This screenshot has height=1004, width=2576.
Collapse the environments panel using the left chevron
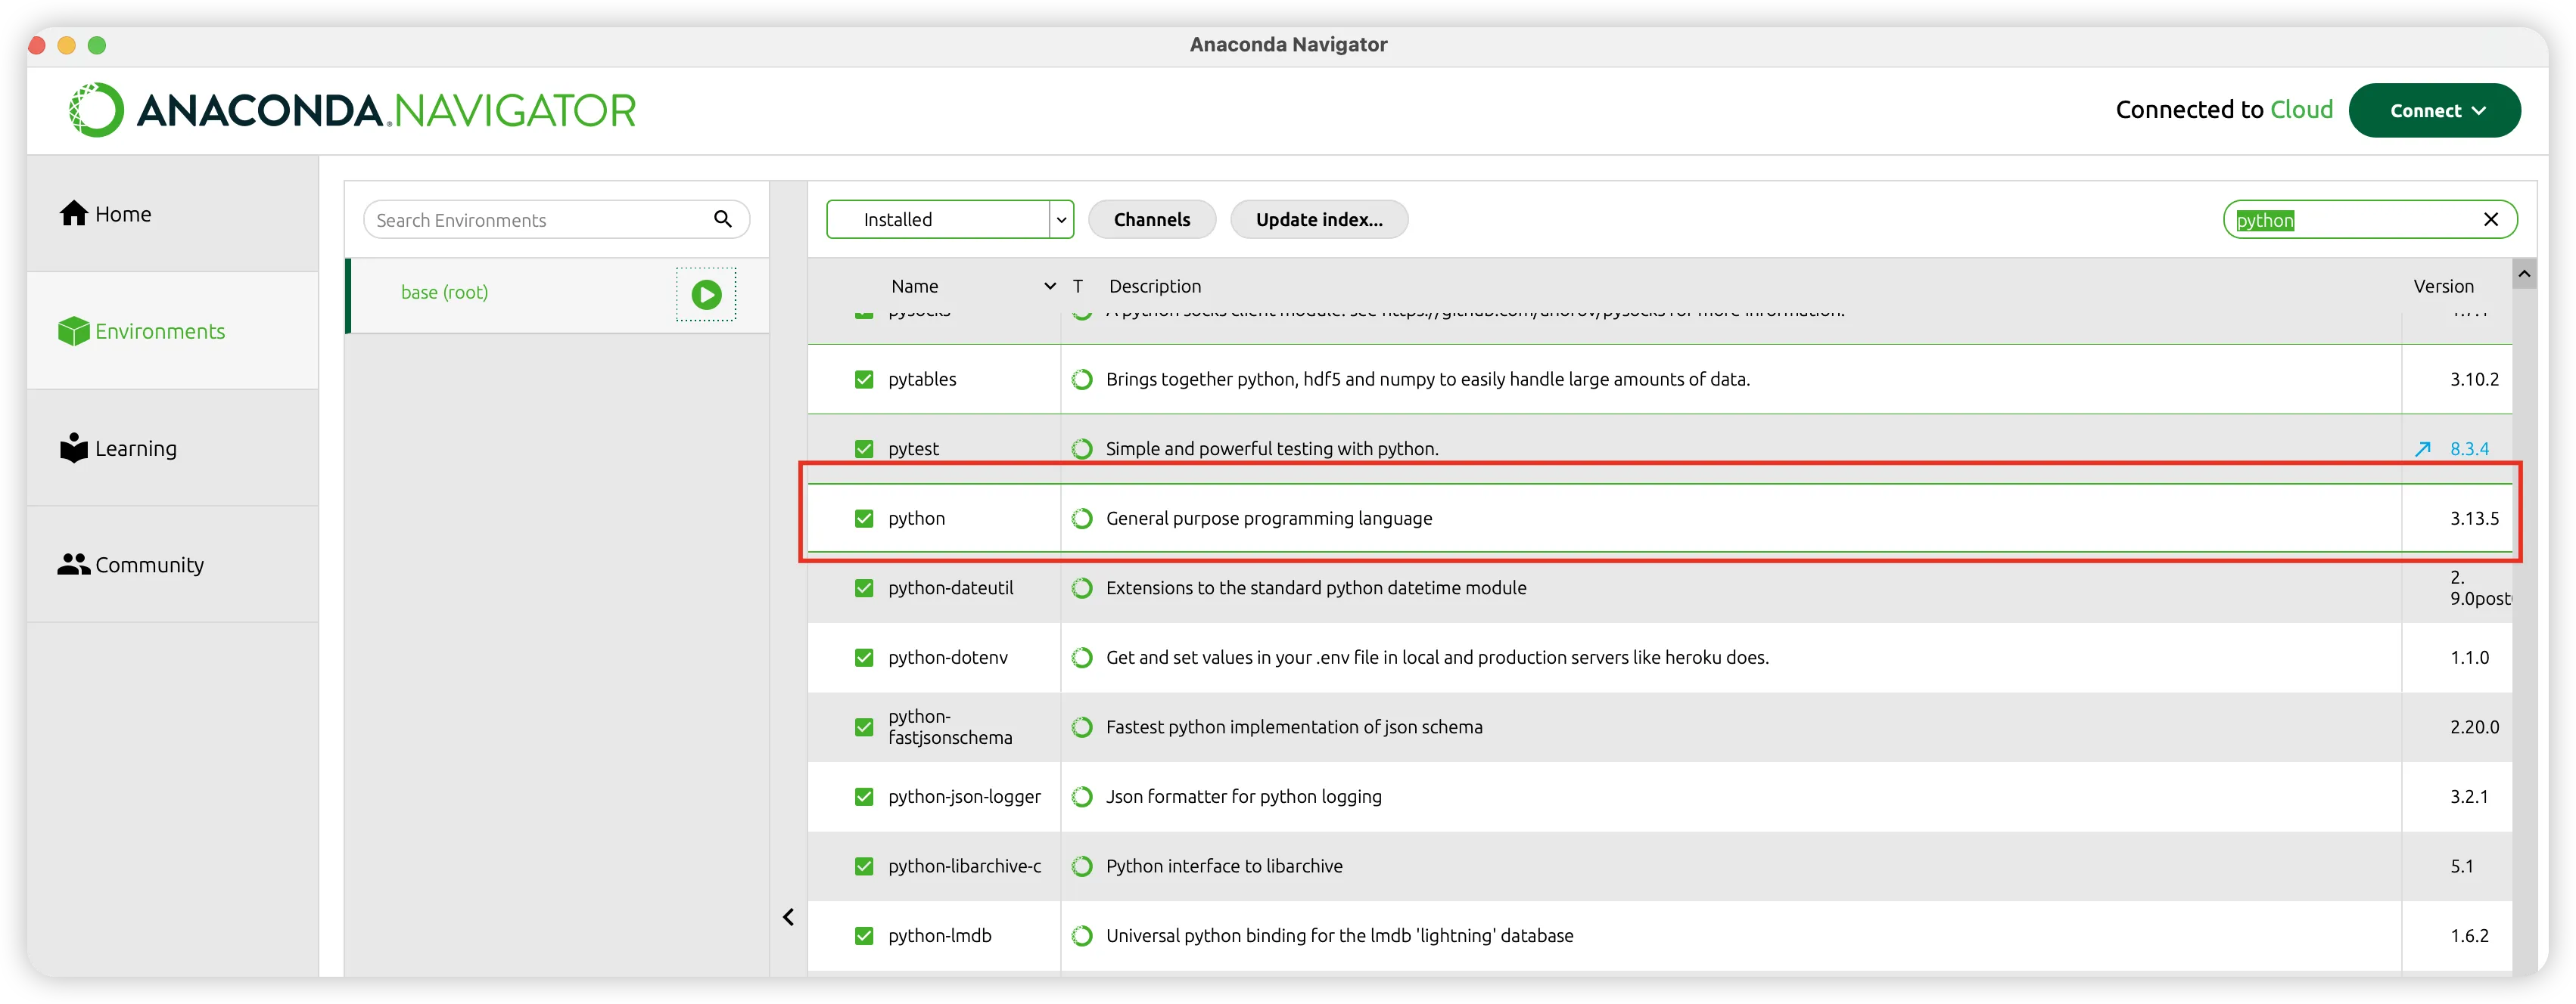pyautogui.click(x=788, y=917)
